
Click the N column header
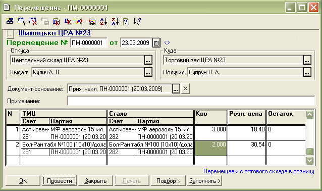(13, 117)
